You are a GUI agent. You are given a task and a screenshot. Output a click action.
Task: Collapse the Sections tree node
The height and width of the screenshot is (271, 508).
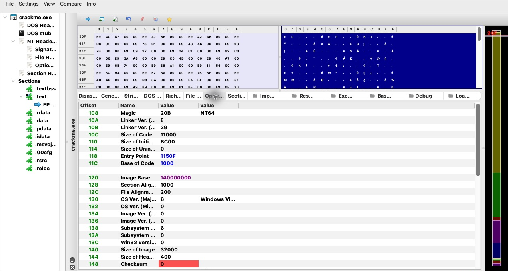click(13, 81)
